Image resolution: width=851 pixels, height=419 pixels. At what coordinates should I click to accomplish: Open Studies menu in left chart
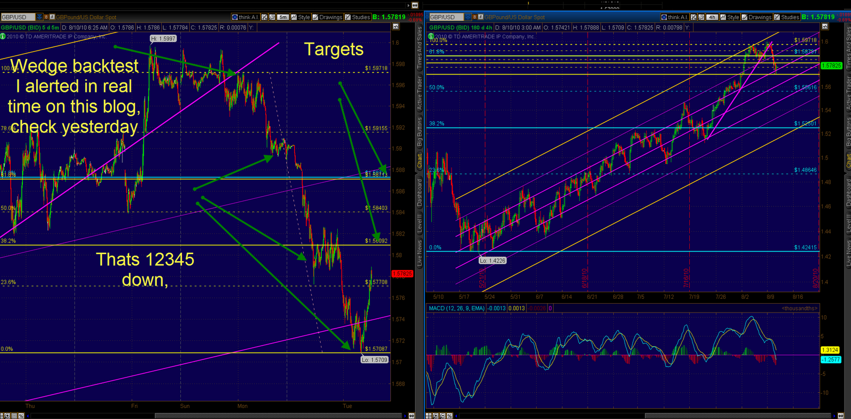pyautogui.click(x=357, y=17)
